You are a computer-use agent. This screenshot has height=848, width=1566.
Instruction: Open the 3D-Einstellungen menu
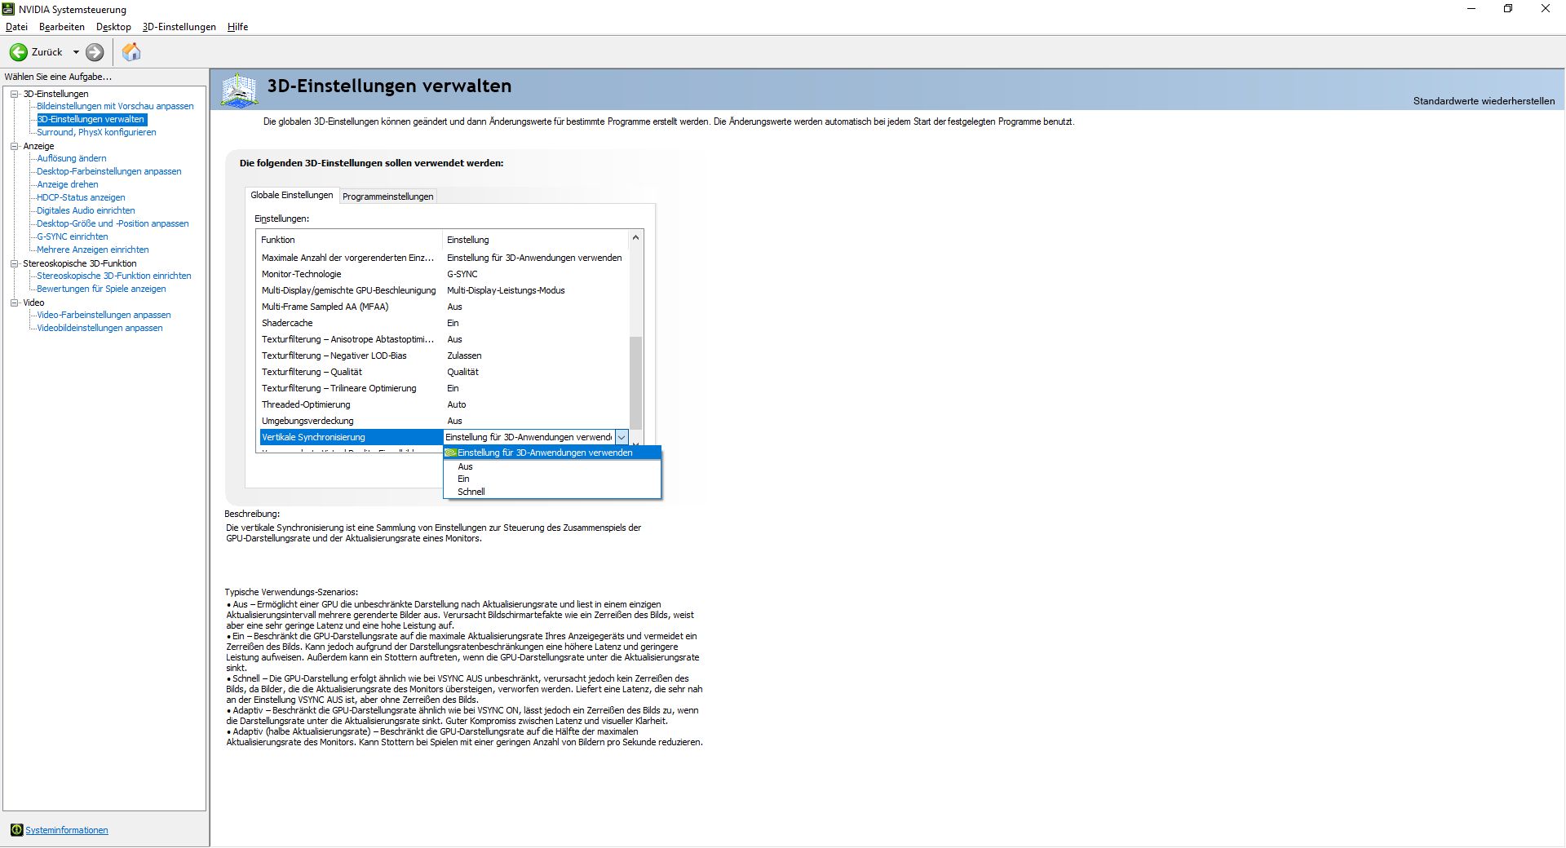[179, 27]
